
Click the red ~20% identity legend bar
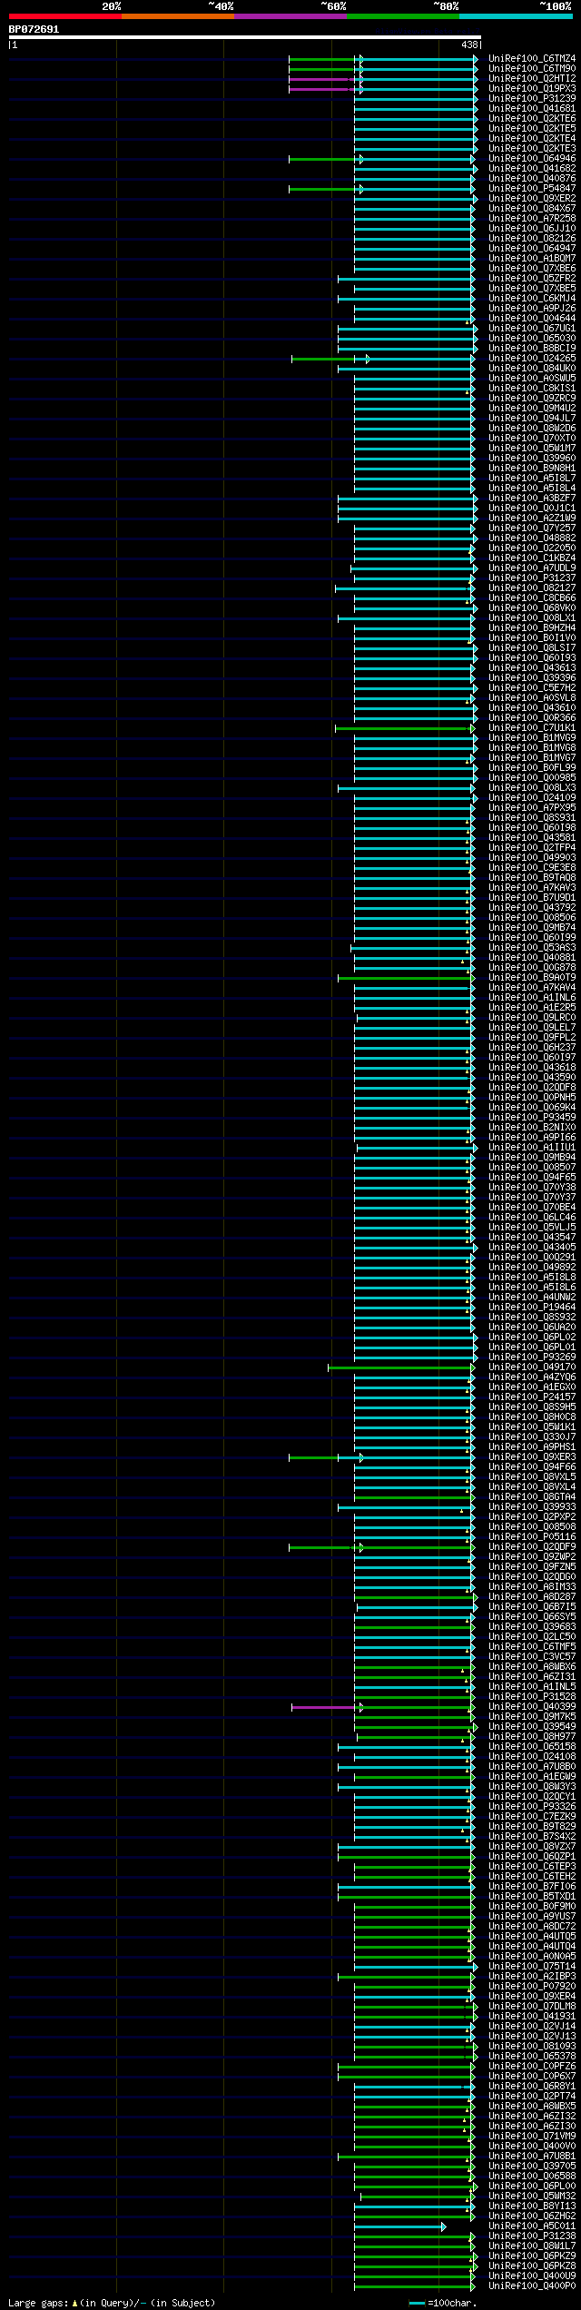pyautogui.click(x=64, y=16)
